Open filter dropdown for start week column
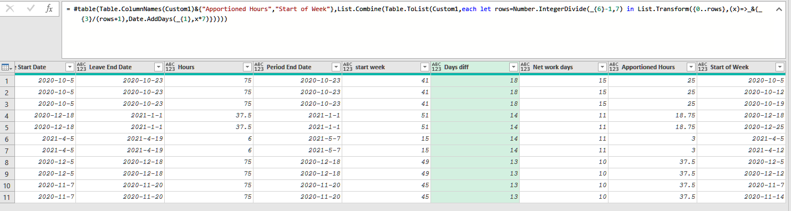 click(x=424, y=67)
